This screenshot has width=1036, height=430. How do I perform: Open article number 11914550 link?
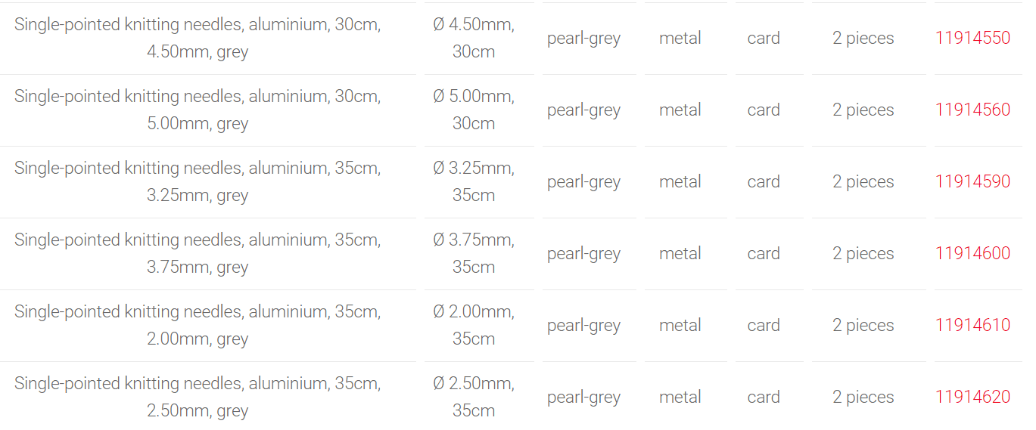click(x=972, y=39)
